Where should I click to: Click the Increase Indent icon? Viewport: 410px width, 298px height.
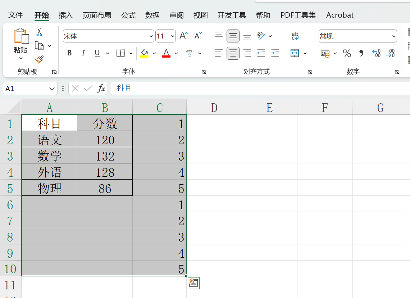(x=275, y=53)
